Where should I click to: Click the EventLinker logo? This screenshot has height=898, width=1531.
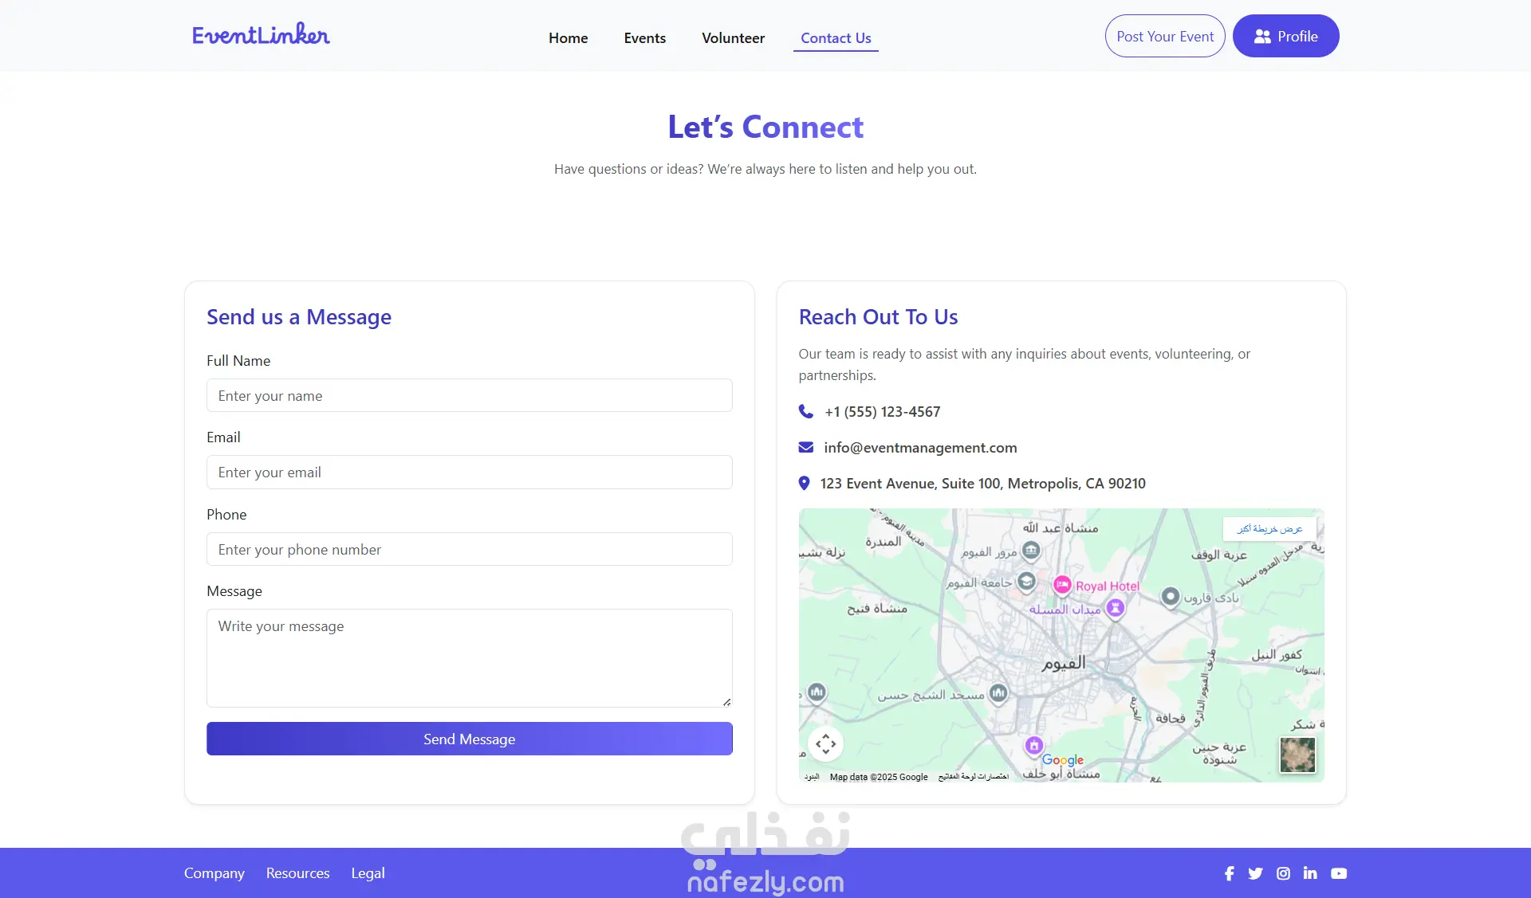[x=261, y=34]
